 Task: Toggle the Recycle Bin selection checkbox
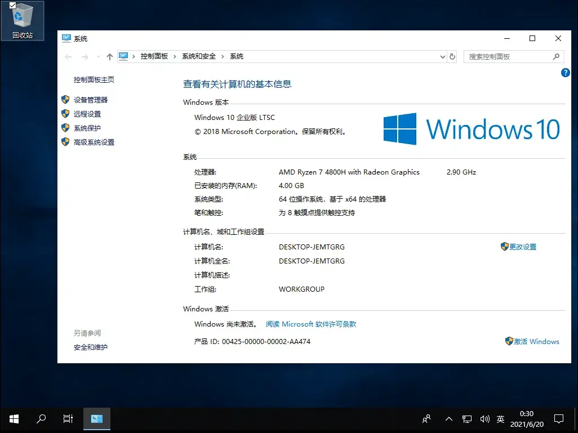coord(12,5)
